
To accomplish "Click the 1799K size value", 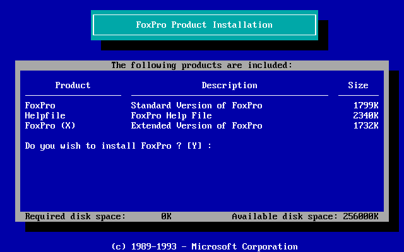I will [x=366, y=105].
